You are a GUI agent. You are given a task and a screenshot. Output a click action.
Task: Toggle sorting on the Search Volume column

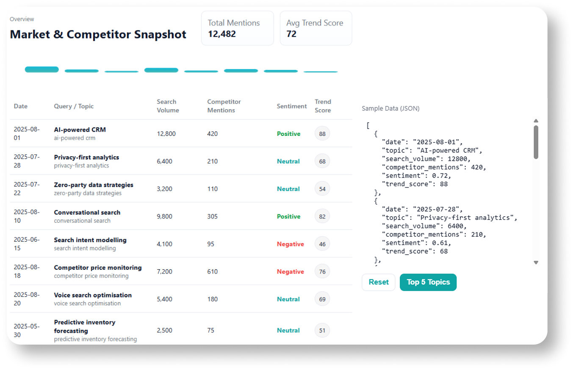pyautogui.click(x=168, y=106)
